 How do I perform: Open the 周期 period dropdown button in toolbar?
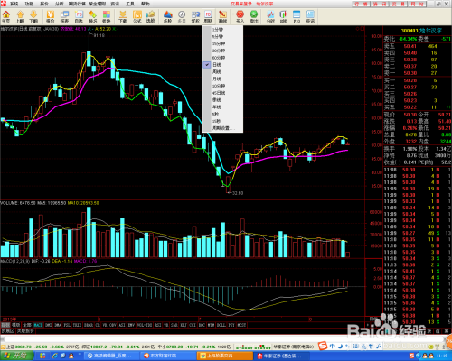tap(208, 17)
